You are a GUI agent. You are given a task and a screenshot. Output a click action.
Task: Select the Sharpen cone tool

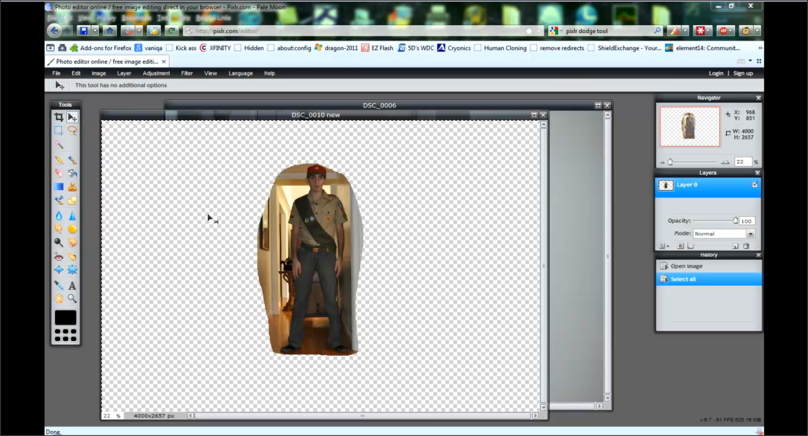tap(72, 215)
